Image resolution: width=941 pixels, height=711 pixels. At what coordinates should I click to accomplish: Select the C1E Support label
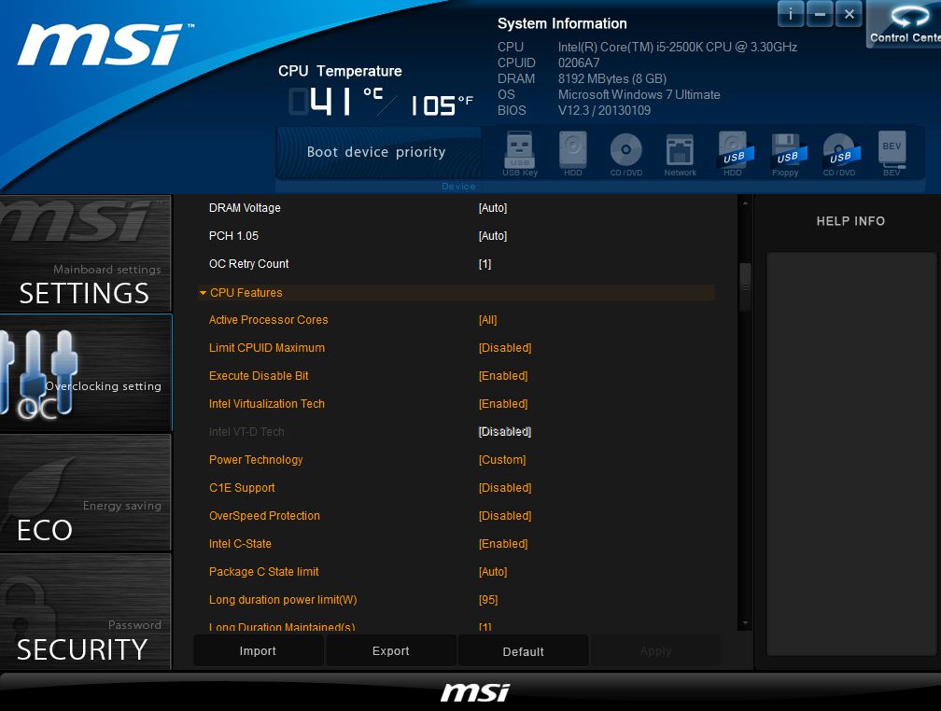(x=242, y=488)
